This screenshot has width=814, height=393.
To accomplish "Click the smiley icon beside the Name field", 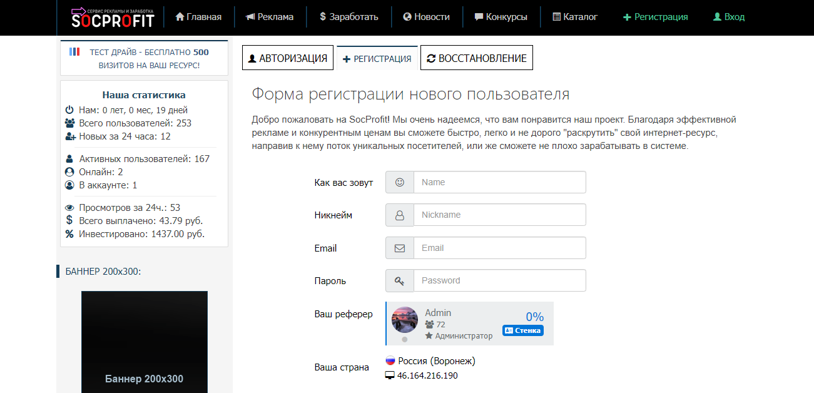I will [400, 182].
